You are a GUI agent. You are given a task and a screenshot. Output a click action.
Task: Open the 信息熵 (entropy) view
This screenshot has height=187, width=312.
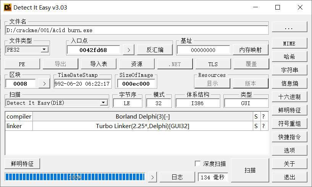tap(289, 83)
